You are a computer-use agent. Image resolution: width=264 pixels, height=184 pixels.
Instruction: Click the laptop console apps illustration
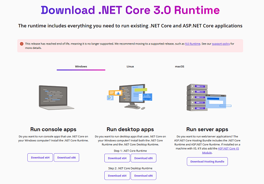coord(56,98)
